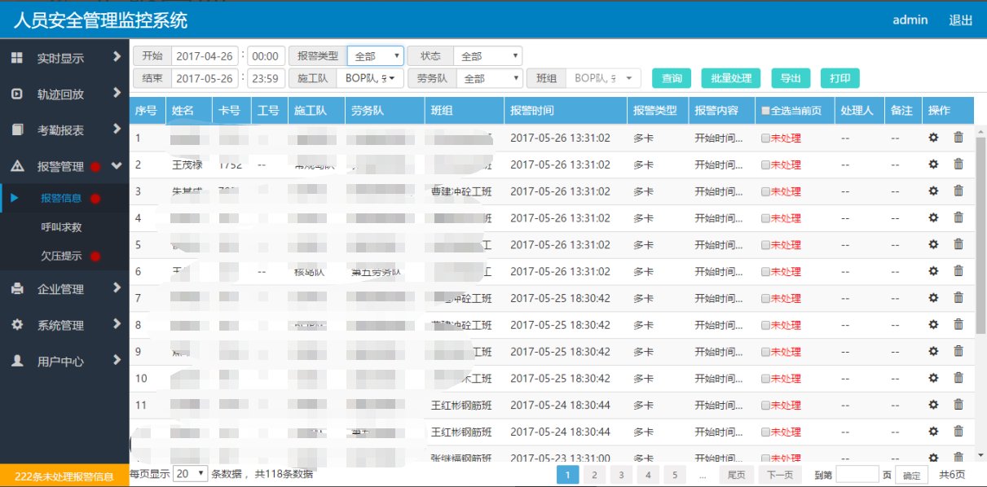
Task: Expand the 企业管理 menu chevron
Action: 117,288
